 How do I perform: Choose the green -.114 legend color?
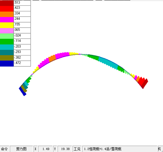[x=7, y=42]
